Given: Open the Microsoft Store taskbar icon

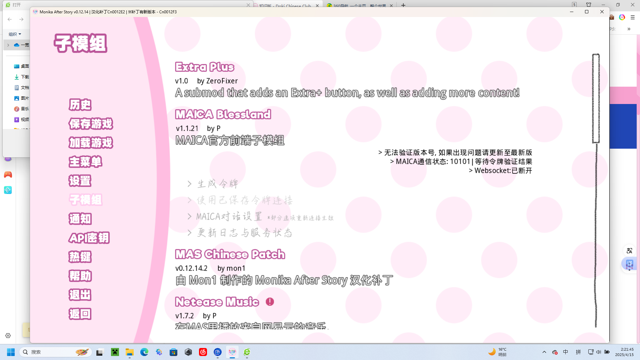Looking at the screenshot, I should click(x=174, y=352).
